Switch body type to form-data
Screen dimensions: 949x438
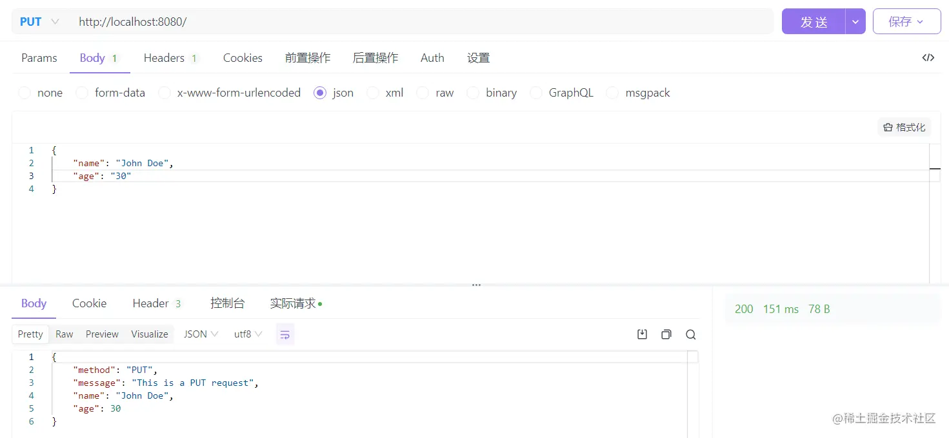82,93
